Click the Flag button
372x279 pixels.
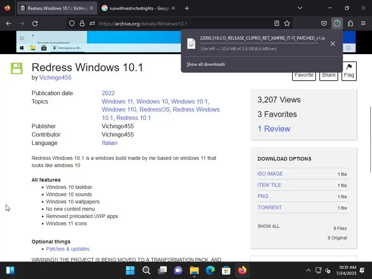tap(349, 71)
